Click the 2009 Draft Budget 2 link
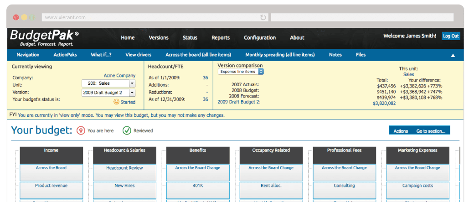The width and height of the screenshot is (469, 202). point(239,102)
